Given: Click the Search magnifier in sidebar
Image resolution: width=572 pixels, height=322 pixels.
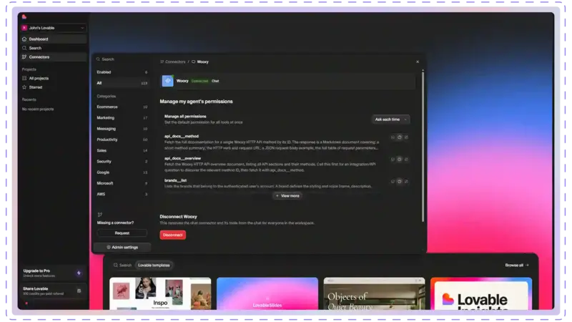Looking at the screenshot, I should tap(24, 48).
